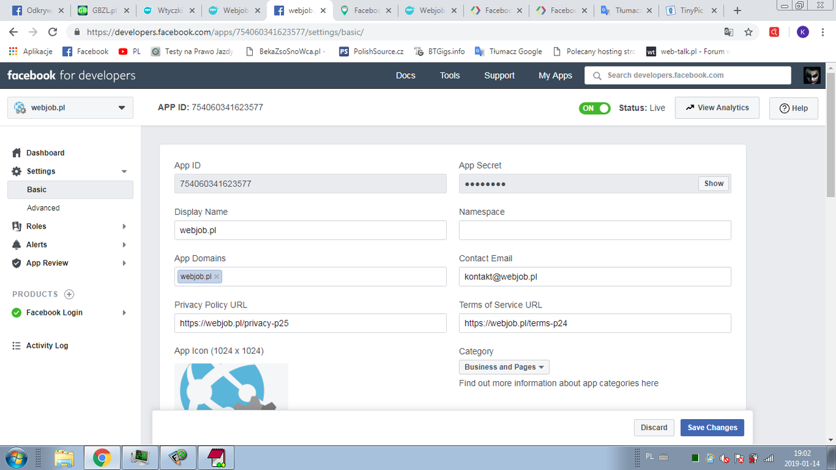Open the Windows Start menu
836x470 pixels.
[x=16, y=457]
